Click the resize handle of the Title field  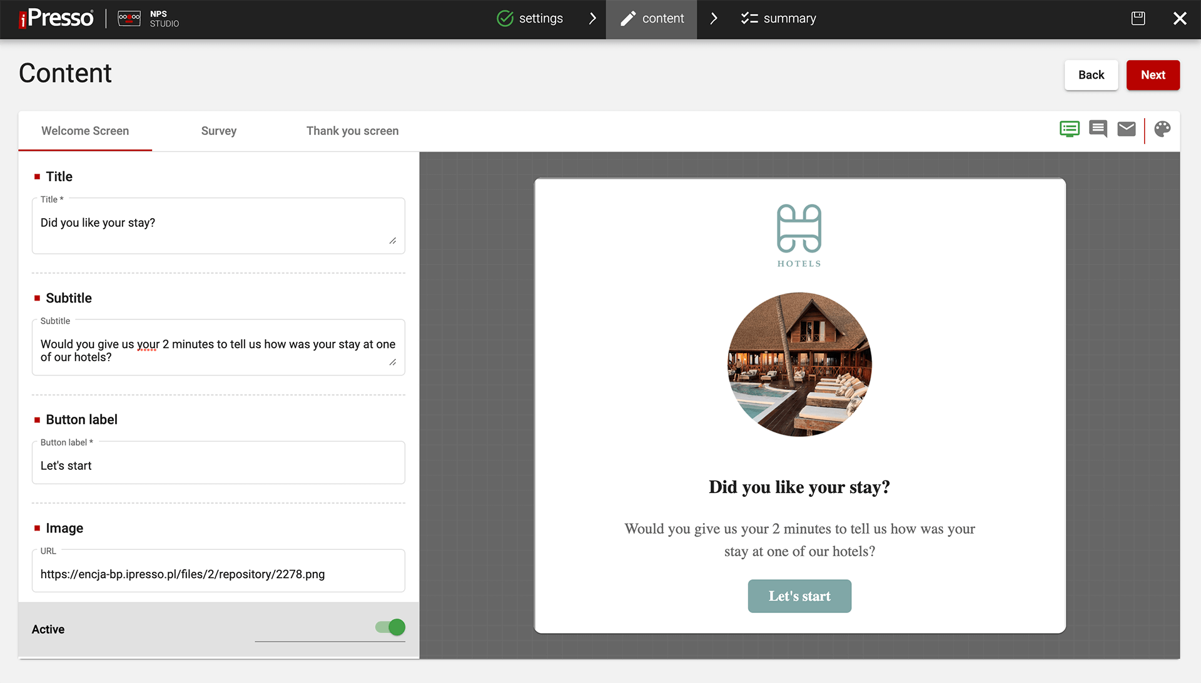(x=393, y=239)
